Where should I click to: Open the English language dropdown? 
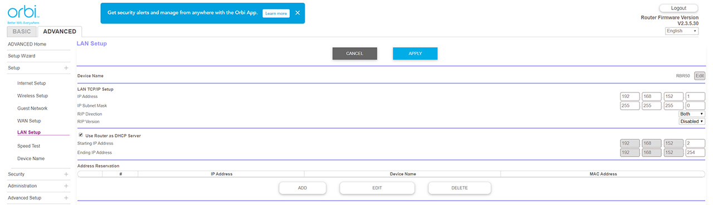coord(682,31)
